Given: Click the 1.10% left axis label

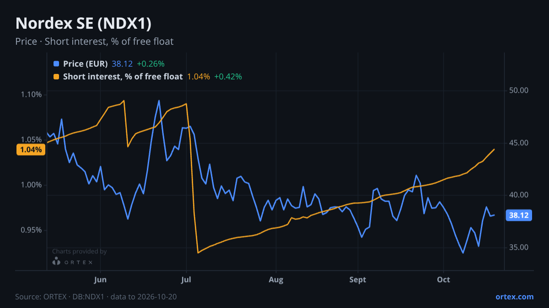Looking at the screenshot, I should click(31, 94).
